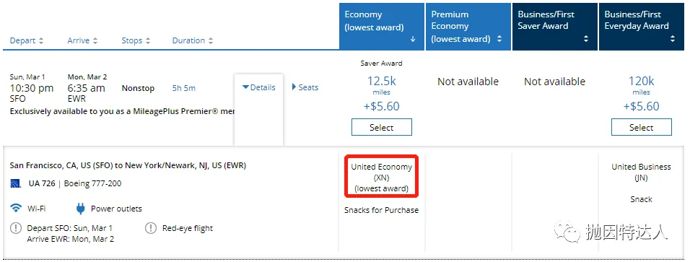
Task: Click Premium Economy Not available text
Action: pos(468,82)
